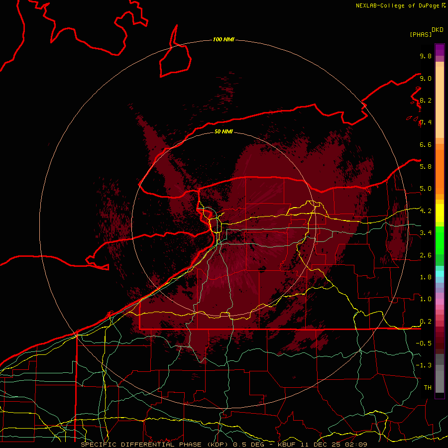Click the 1.0 color scale value

click(x=426, y=299)
